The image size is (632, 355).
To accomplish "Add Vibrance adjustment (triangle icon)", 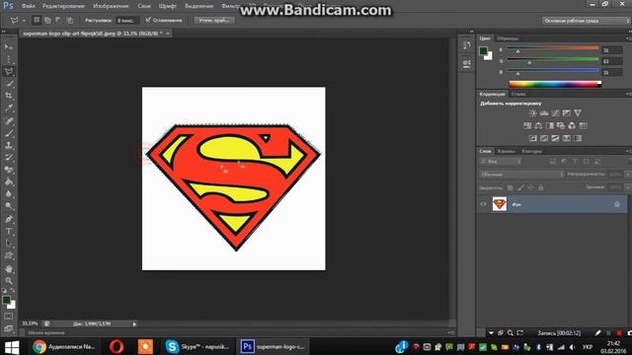I will point(578,113).
